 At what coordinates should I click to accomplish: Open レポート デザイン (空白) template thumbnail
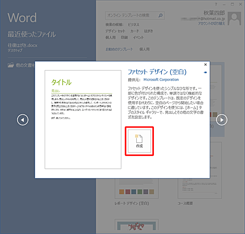click(x=137, y=188)
